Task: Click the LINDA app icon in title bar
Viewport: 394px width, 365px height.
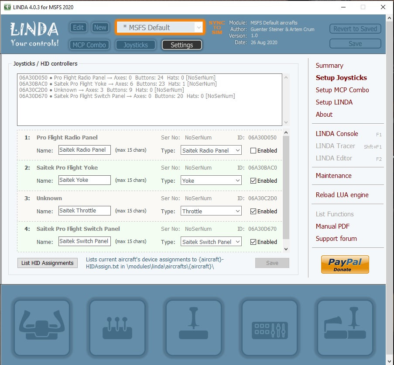Action: point(7,7)
